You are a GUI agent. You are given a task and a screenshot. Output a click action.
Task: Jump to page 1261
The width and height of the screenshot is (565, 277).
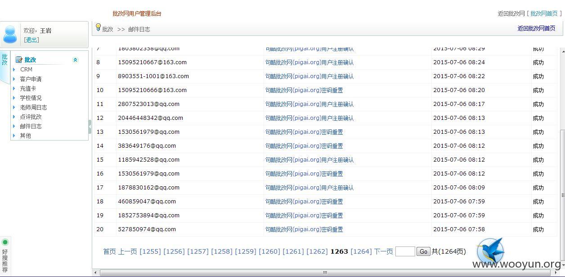pyautogui.click(x=293, y=251)
